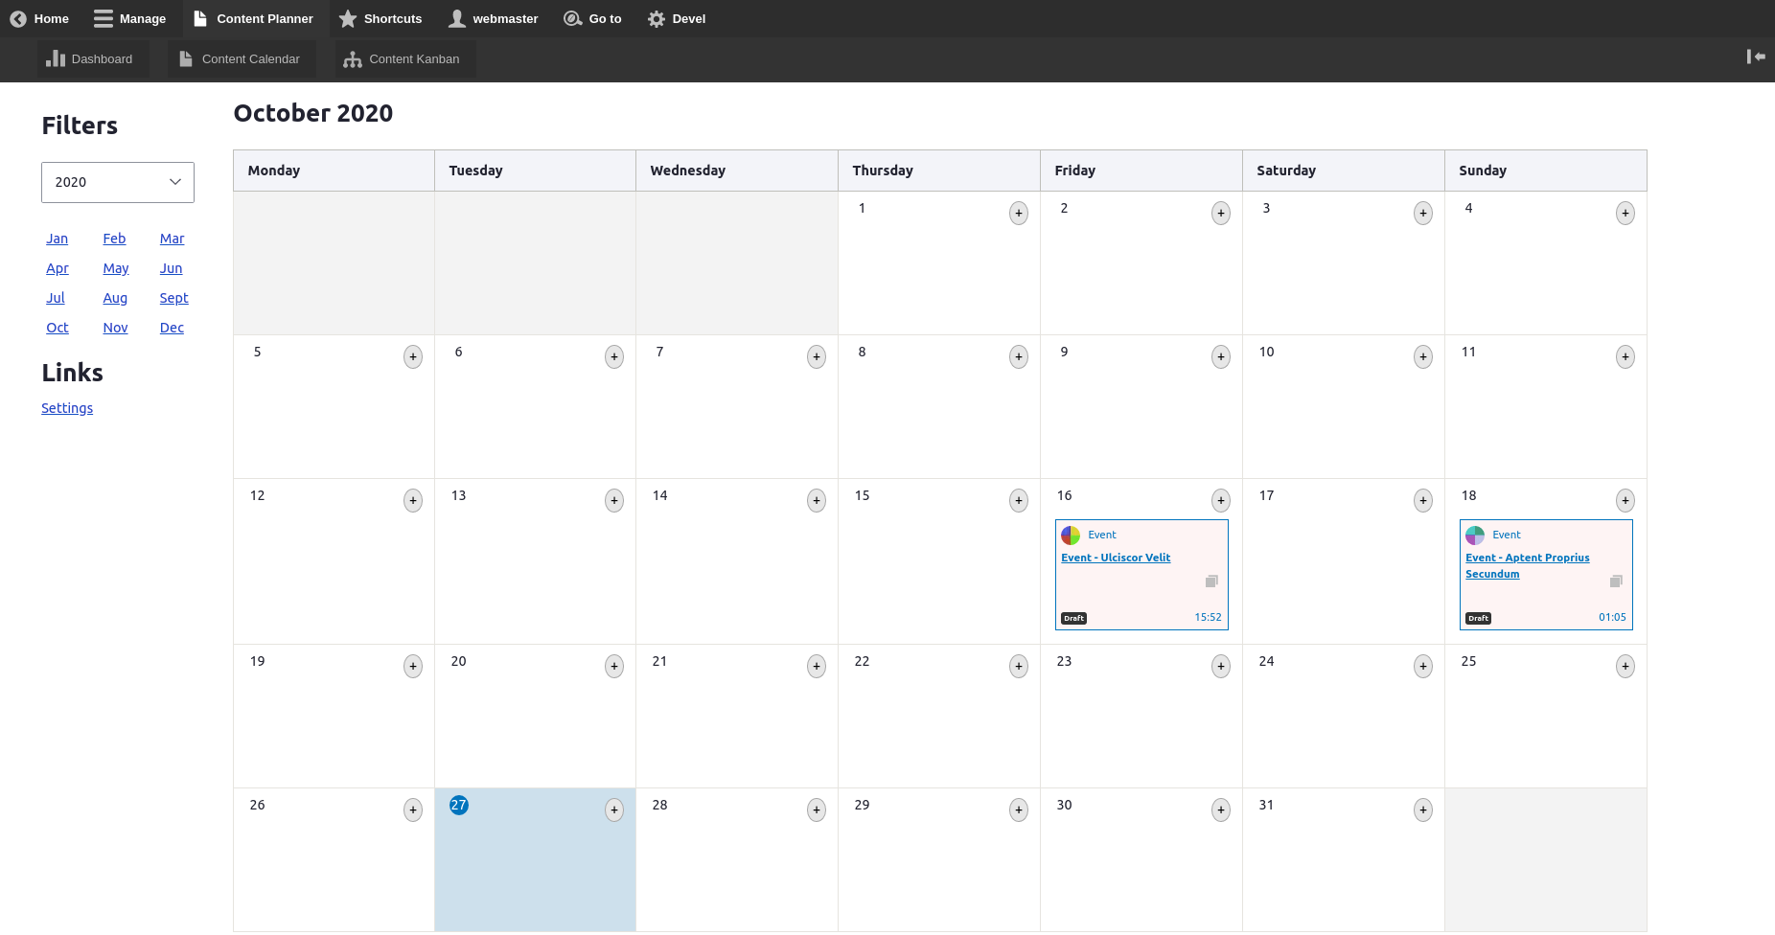Click the Event type color wheel icon on October 18

tap(1475, 535)
